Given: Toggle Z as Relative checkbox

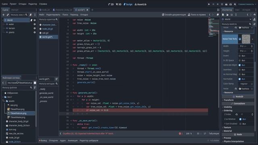Looking at the screenshot, I should pos(240,119).
